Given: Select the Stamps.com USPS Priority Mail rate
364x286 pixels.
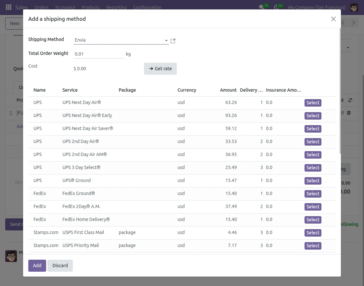Looking at the screenshot, I should [312, 246].
